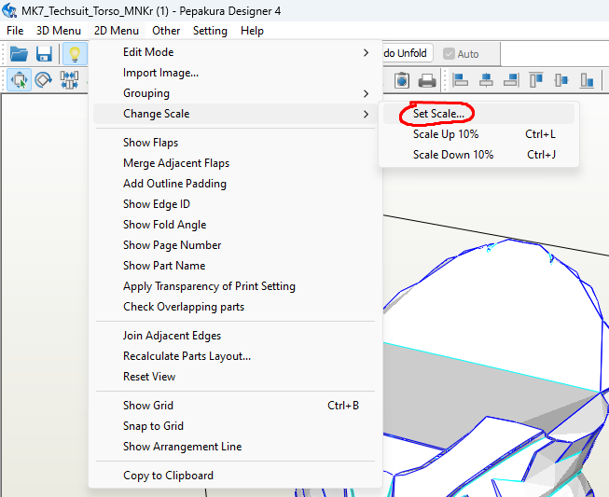Image resolution: width=609 pixels, height=497 pixels.
Task: Select the Rotate part tool icon
Action: (44, 80)
